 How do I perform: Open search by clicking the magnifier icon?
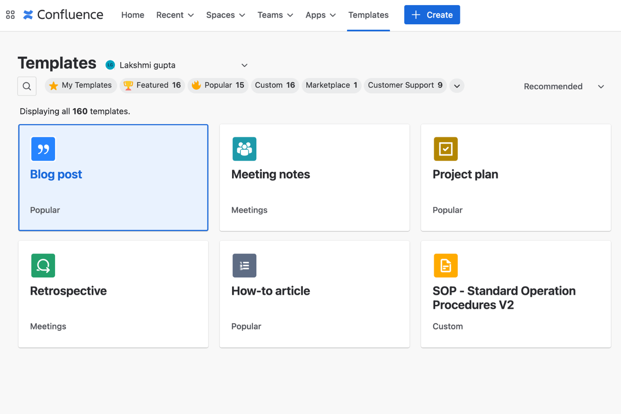pos(27,86)
